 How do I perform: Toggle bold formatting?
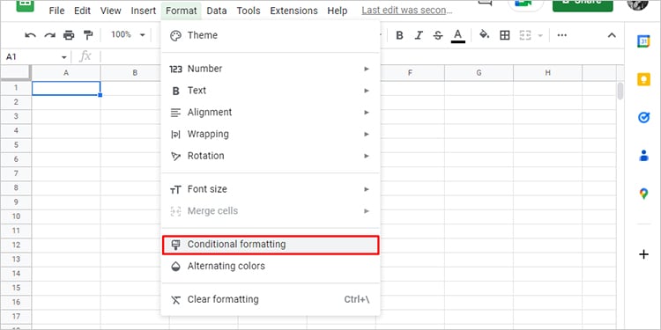[399, 35]
